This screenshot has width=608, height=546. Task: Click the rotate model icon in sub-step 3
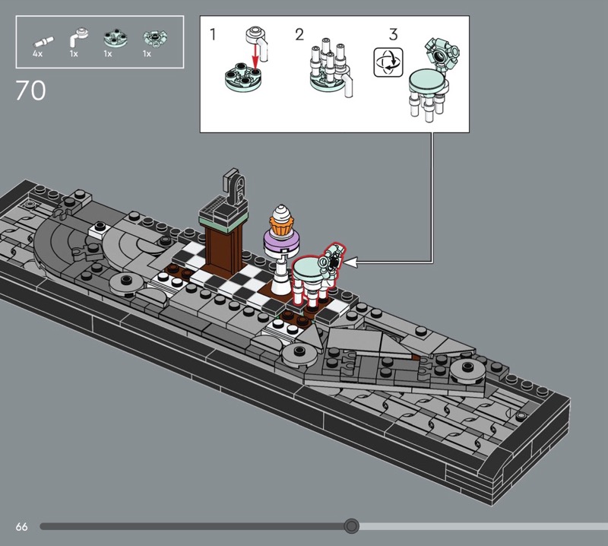click(x=385, y=62)
